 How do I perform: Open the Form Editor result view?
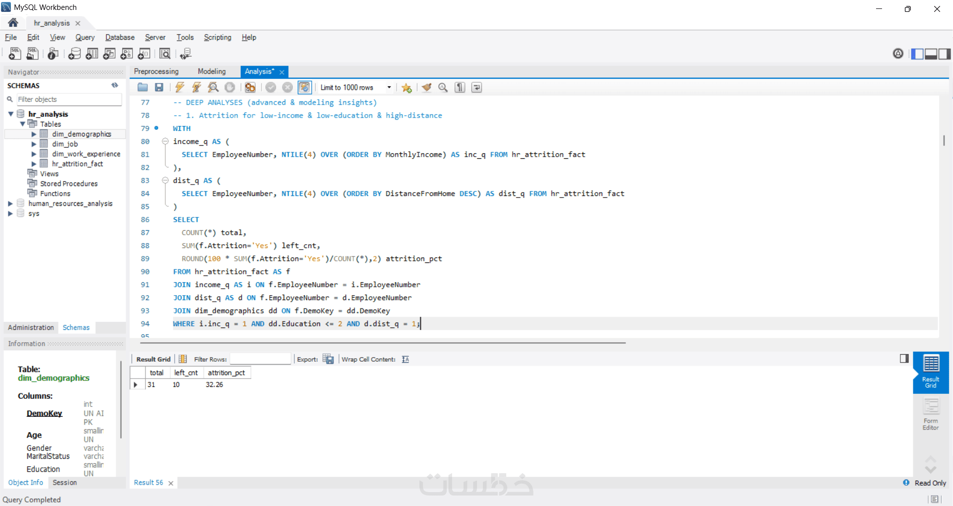click(931, 414)
